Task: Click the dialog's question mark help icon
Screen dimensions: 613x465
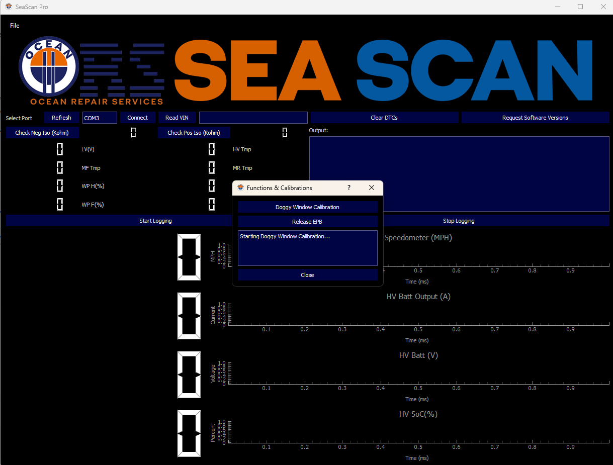Action: coord(349,188)
